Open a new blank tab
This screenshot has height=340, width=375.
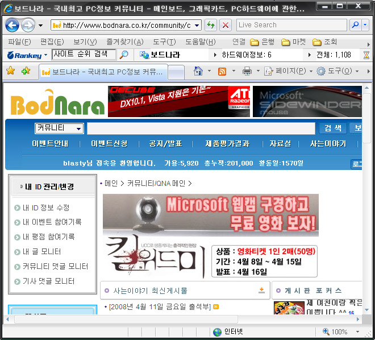(176, 72)
